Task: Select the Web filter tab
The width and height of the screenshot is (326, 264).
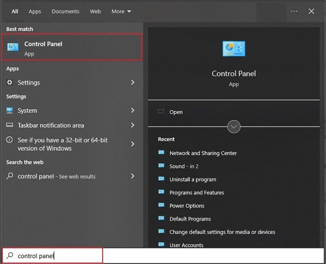Action: (x=95, y=12)
